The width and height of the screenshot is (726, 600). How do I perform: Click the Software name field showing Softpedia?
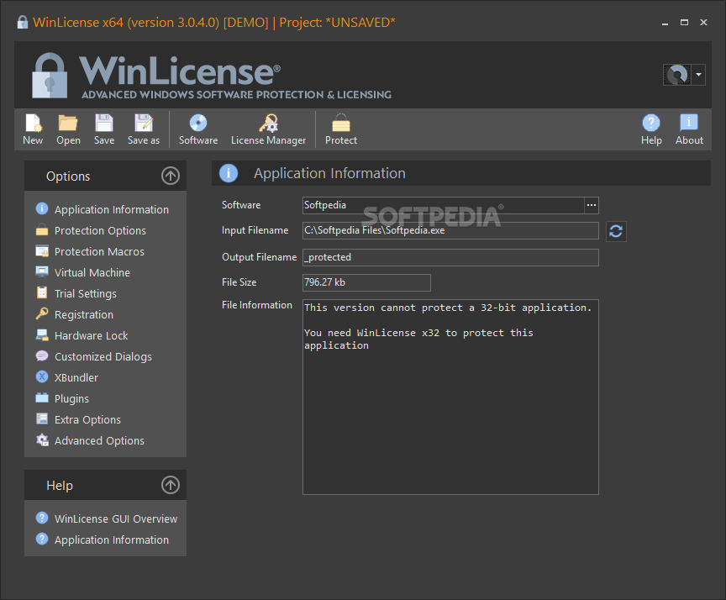[443, 205]
